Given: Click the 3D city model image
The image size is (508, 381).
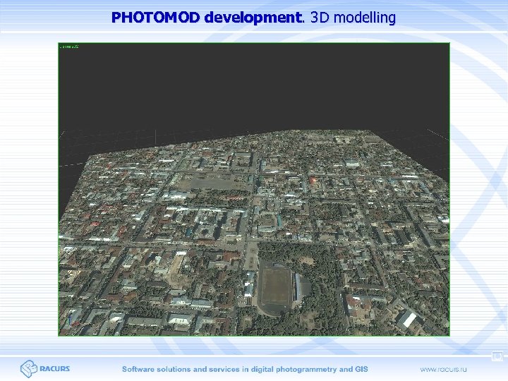Looking at the screenshot, I should coord(254,189).
